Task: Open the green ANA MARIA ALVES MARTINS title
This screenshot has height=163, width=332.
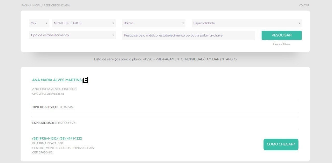Action: 57,80
